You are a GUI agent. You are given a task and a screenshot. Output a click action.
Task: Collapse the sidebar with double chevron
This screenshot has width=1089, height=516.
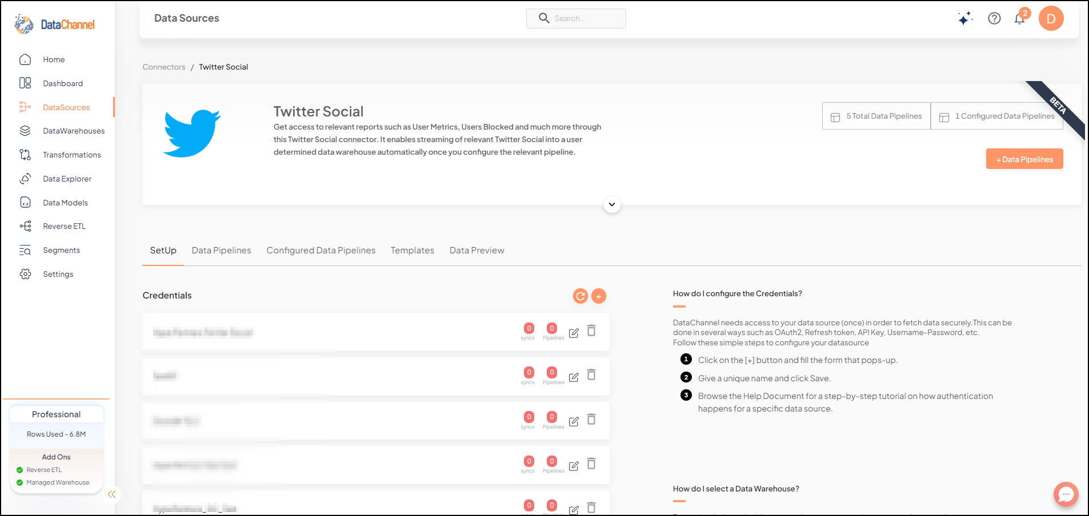click(111, 494)
